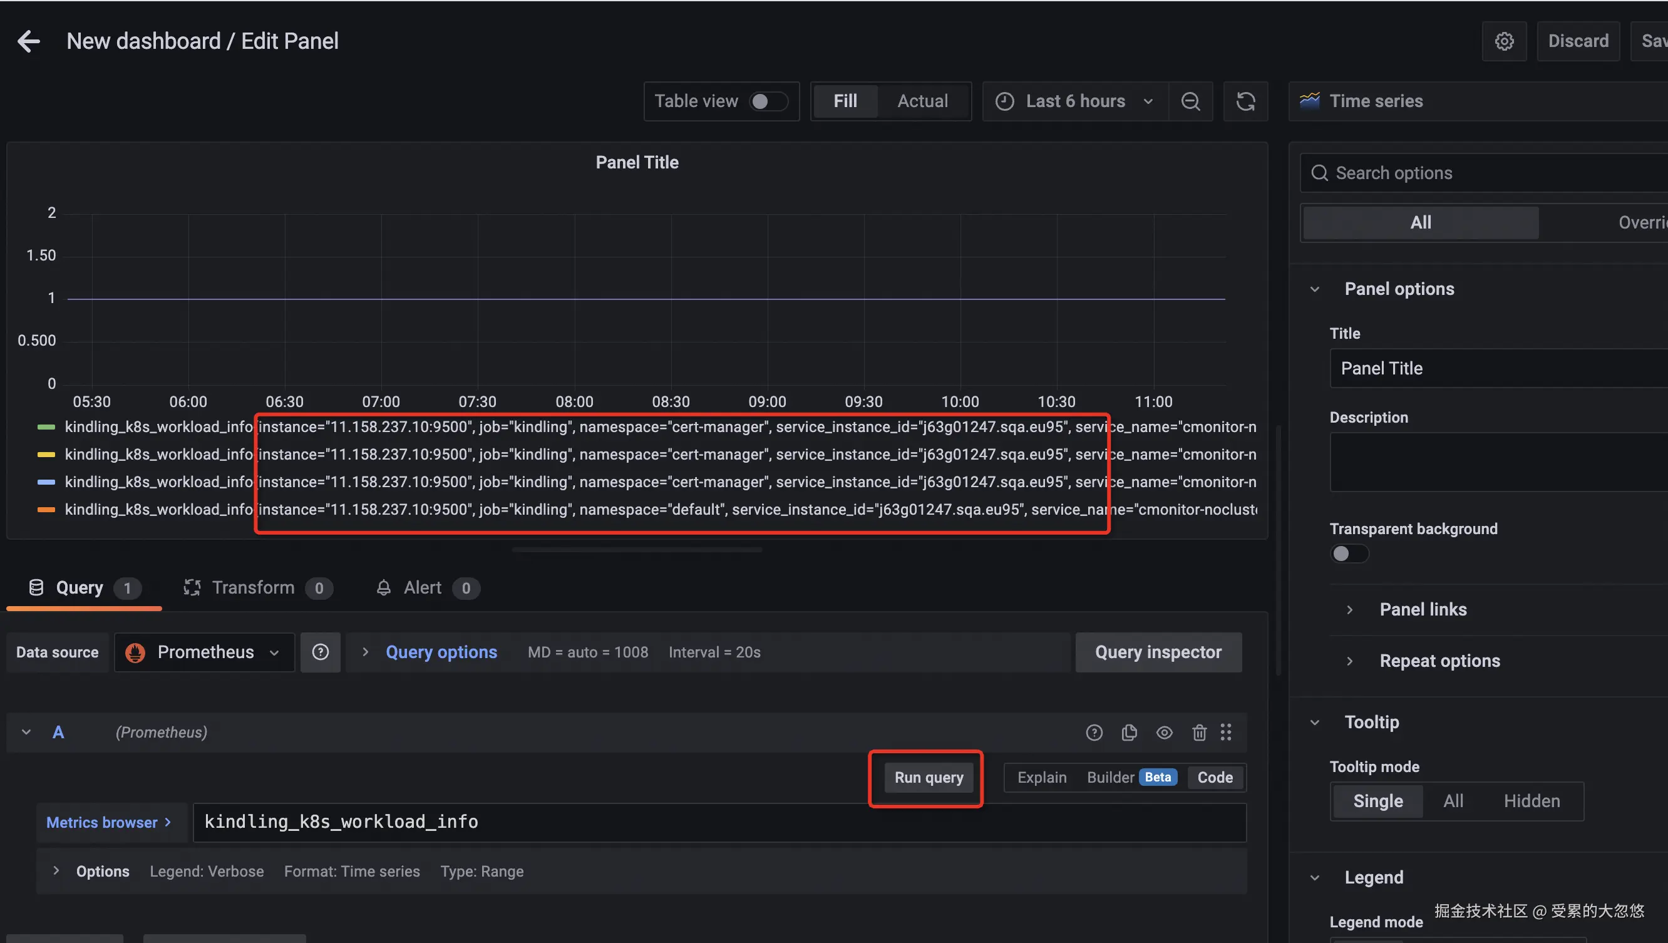The height and width of the screenshot is (943, 1668).
Task: Open the Last 6 hours time picker
Action: coord(1075,101)
